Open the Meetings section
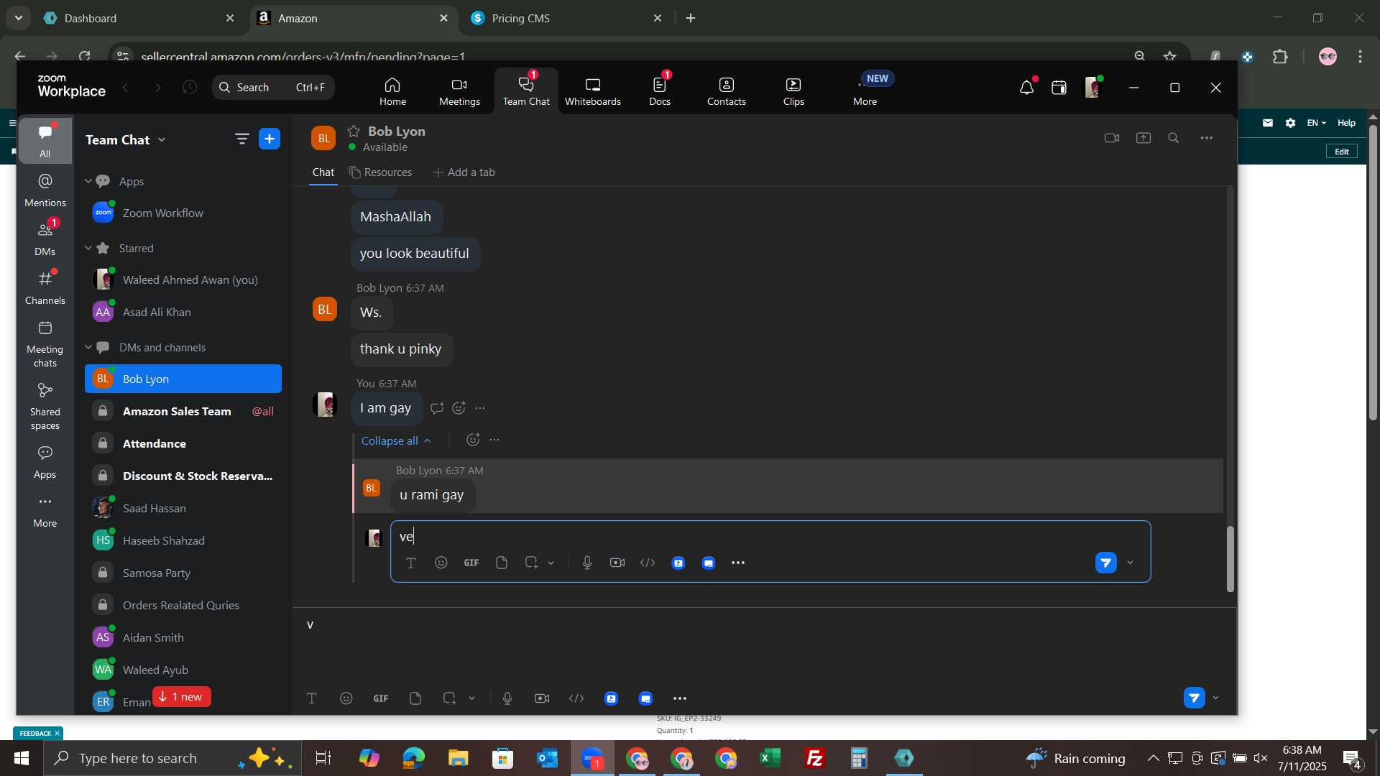This screenshot has width=1380, height=776. (459, 91)
